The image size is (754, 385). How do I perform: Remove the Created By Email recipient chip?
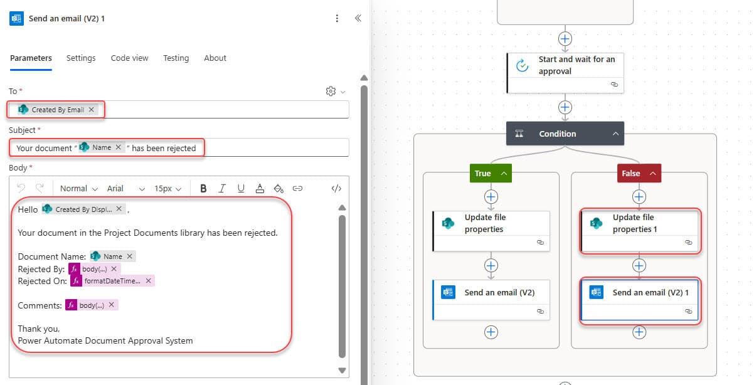(92, 108)
